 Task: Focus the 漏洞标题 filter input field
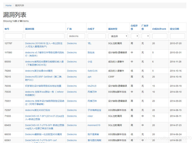(45, 36)
